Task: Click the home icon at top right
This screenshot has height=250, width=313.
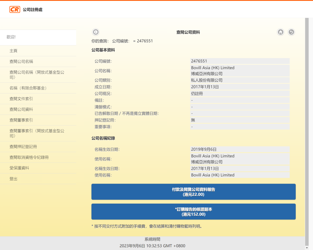Action: click(280, 32)
